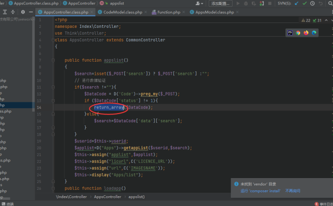Image resolution: width=333 pixels, height=206 pixels.
Task: Toggle fold at else block line 15
Action: click(x=53, y=114)
